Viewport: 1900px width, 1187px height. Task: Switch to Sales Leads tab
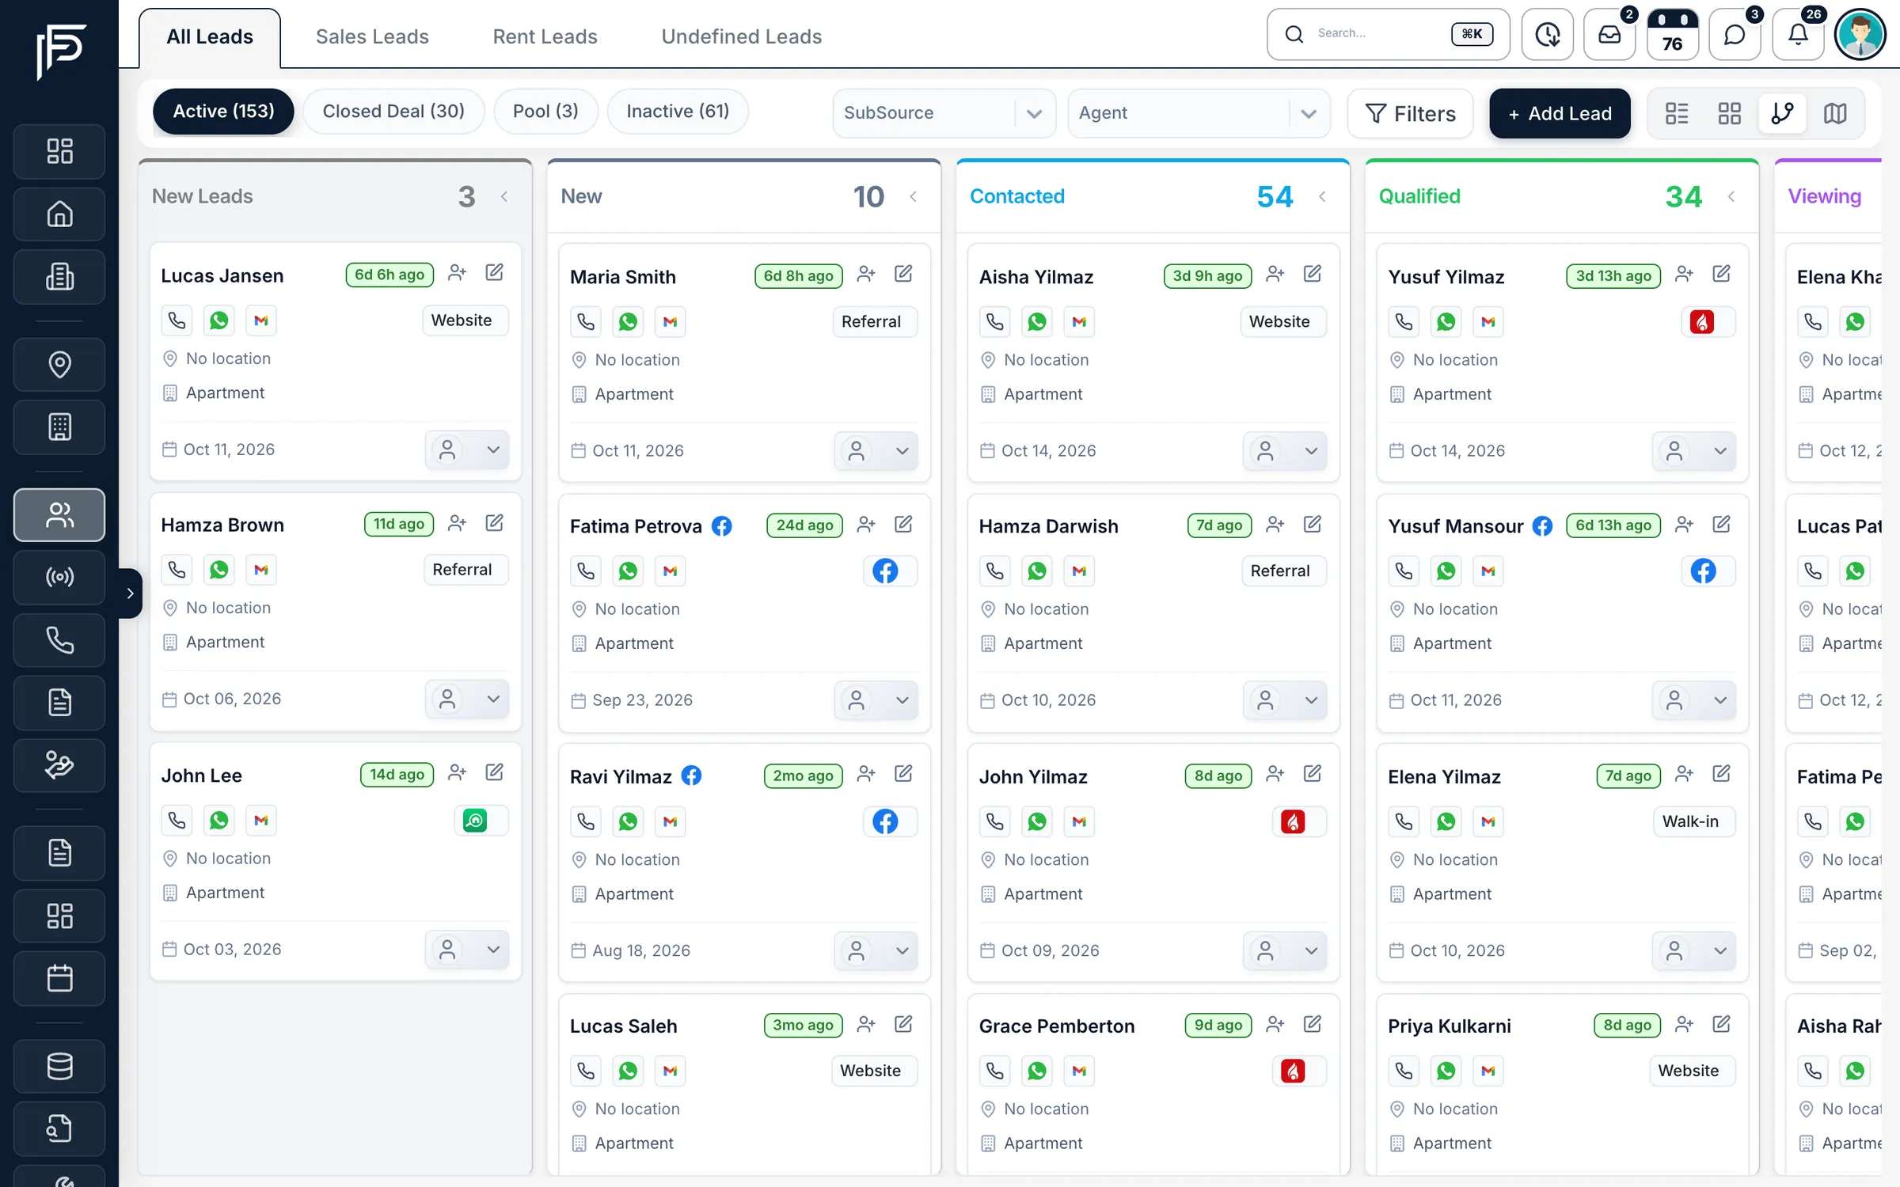(x=372, y=36)
